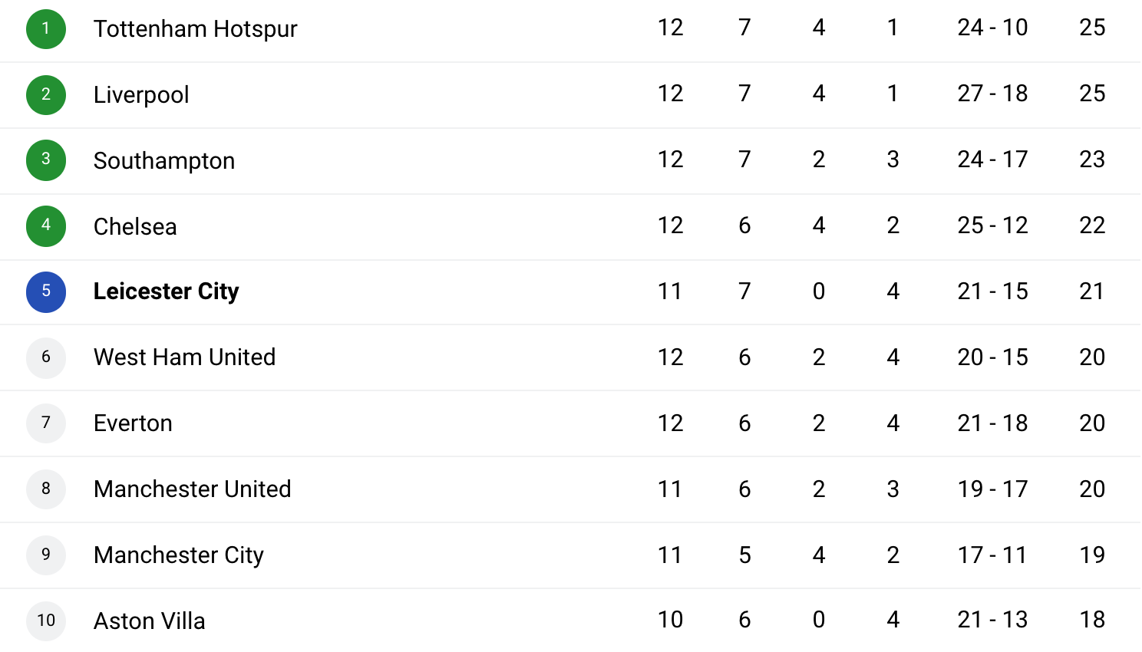Open Aston Villa team entry

149,621
